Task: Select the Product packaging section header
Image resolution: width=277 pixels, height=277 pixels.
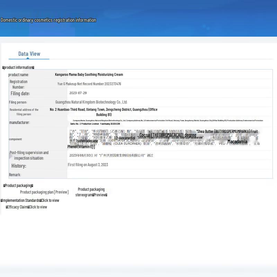Action: point(18,186)
